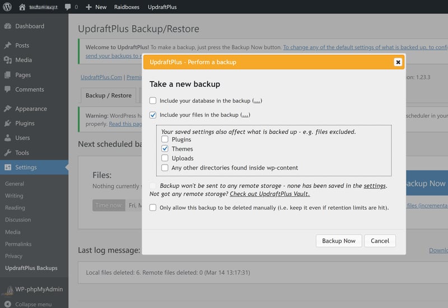Click the comments bubble icon in admin bar
Screen dimensions: 448x308
(x=68, y=7)
